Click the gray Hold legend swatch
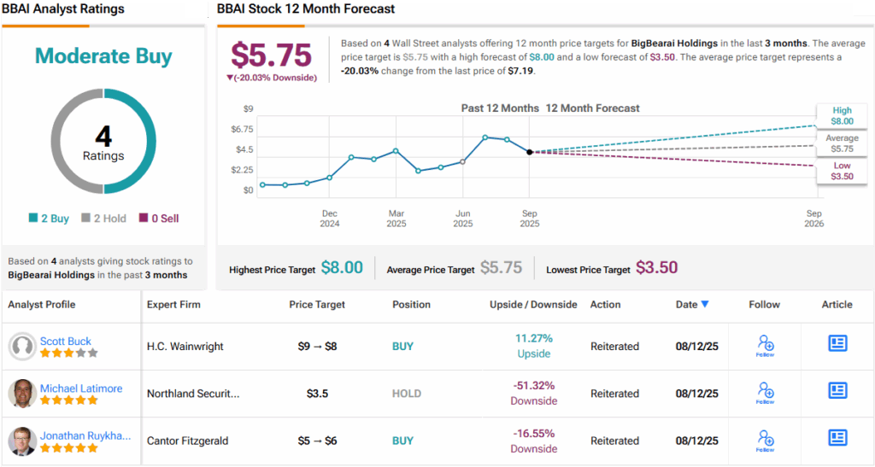Viewport: 875px width, 467px height. point(86,219)
